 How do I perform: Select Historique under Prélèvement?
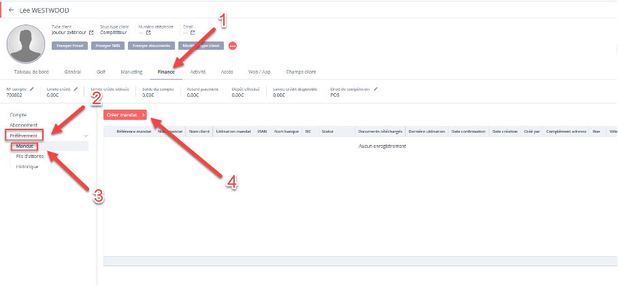pos(27,166)
